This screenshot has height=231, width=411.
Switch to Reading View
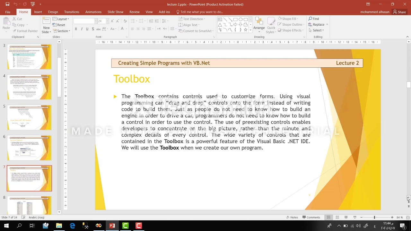pos(346,218)
